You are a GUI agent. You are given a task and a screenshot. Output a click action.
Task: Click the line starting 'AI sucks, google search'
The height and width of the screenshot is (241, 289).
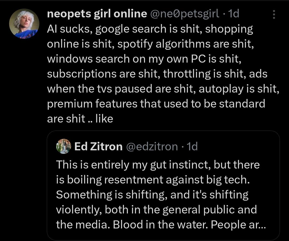click(x=150, y=29)
